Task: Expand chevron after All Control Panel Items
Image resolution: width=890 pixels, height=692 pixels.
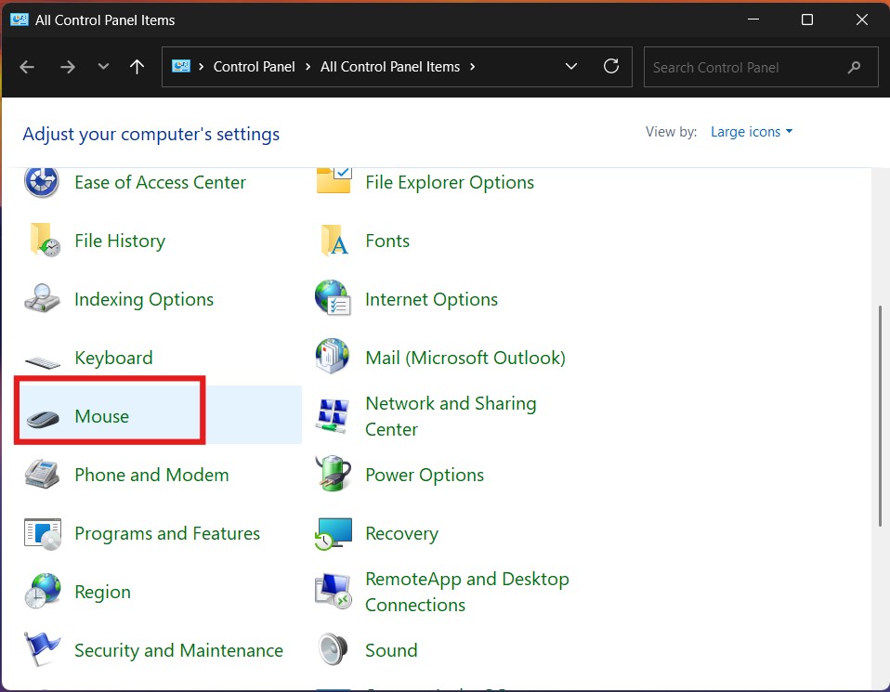Action: click(472, 67)
